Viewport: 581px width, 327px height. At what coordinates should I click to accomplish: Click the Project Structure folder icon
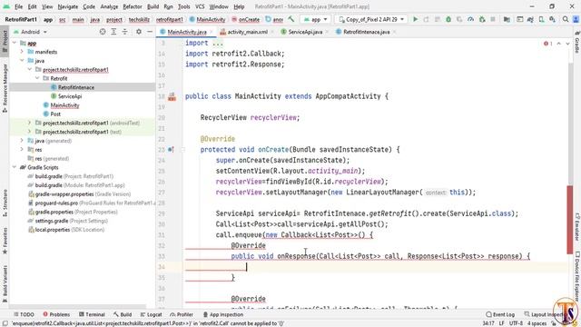coord(507,19)
